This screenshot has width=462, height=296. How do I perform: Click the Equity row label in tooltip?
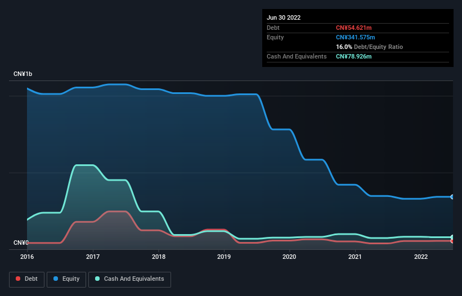(x=275, y=37)
